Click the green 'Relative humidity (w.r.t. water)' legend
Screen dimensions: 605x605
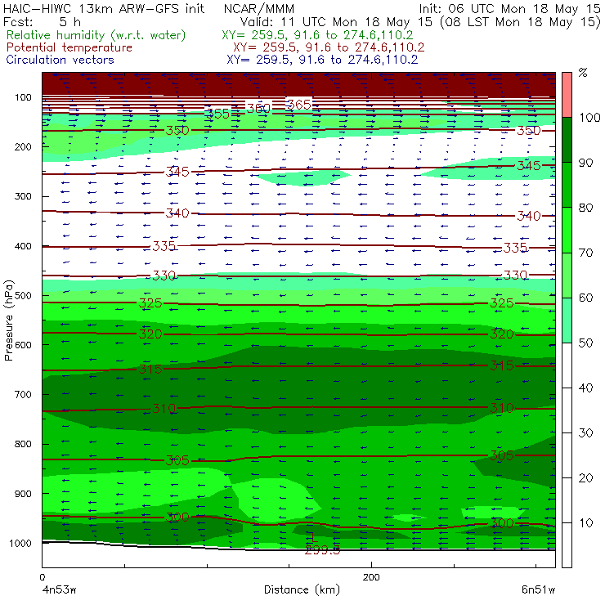[x=96, y=35]
